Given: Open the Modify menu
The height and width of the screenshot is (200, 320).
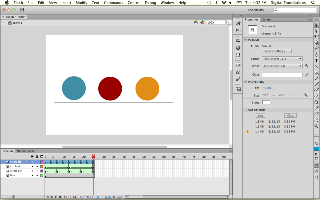Looking at the screenshot, I should click(81, 3).
